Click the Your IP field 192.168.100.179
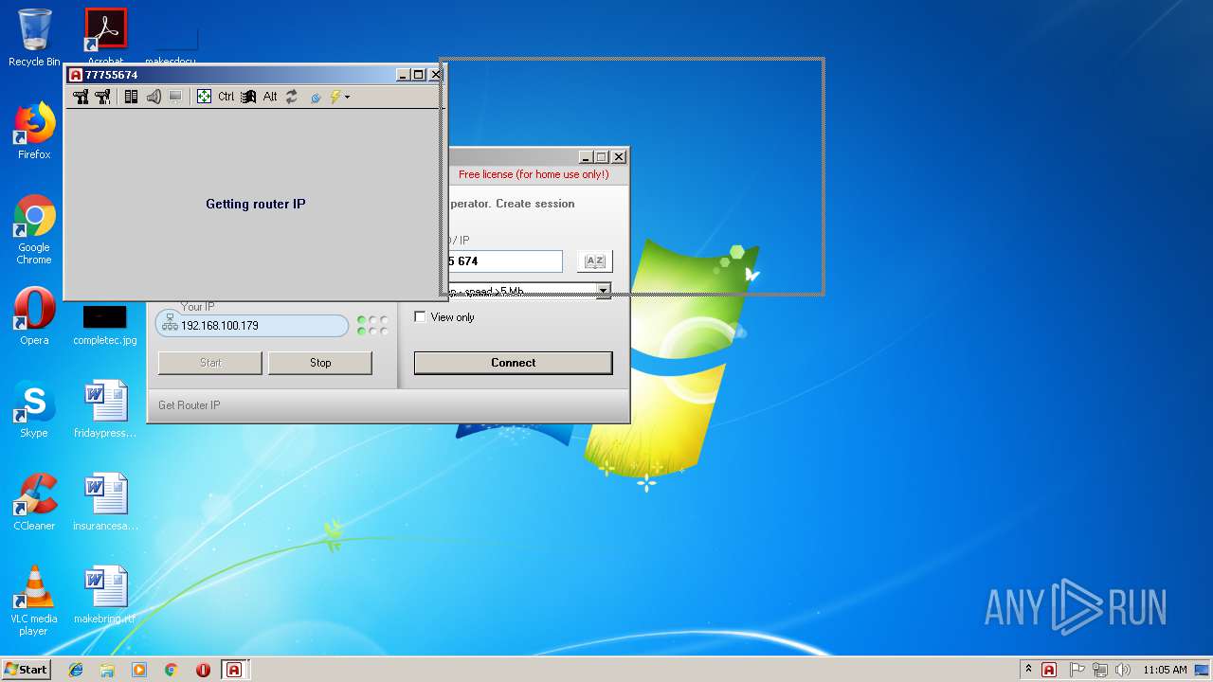 click(252, 326)
